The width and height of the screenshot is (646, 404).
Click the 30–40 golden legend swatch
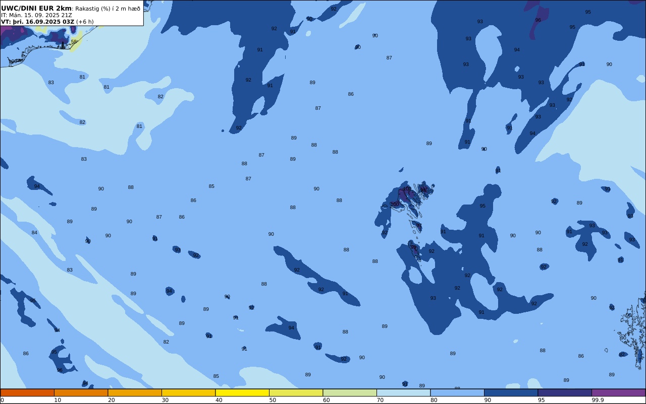click(188, 392)
